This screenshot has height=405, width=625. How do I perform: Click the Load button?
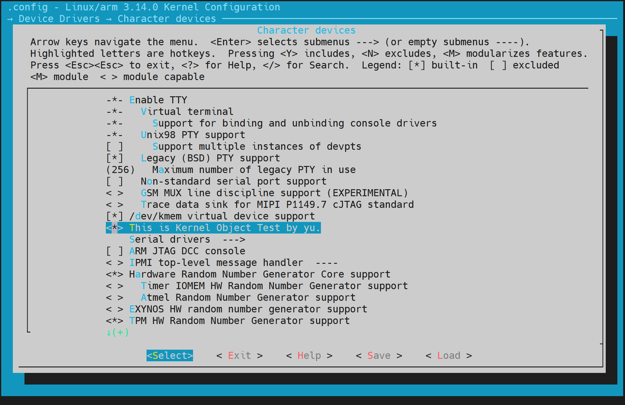tap(448, 355)
